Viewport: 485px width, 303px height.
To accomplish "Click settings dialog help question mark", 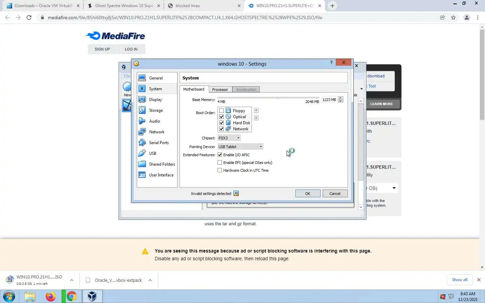I will (x=331, y=62).
